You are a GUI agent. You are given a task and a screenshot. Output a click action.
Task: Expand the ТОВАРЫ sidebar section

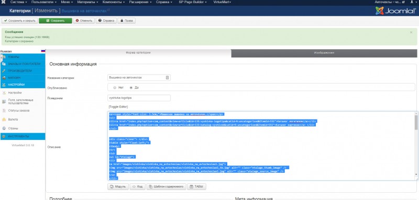pos(23,57)
